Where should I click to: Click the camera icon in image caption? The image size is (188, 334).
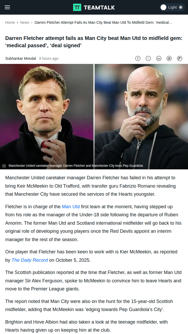(x=4, y=166)
